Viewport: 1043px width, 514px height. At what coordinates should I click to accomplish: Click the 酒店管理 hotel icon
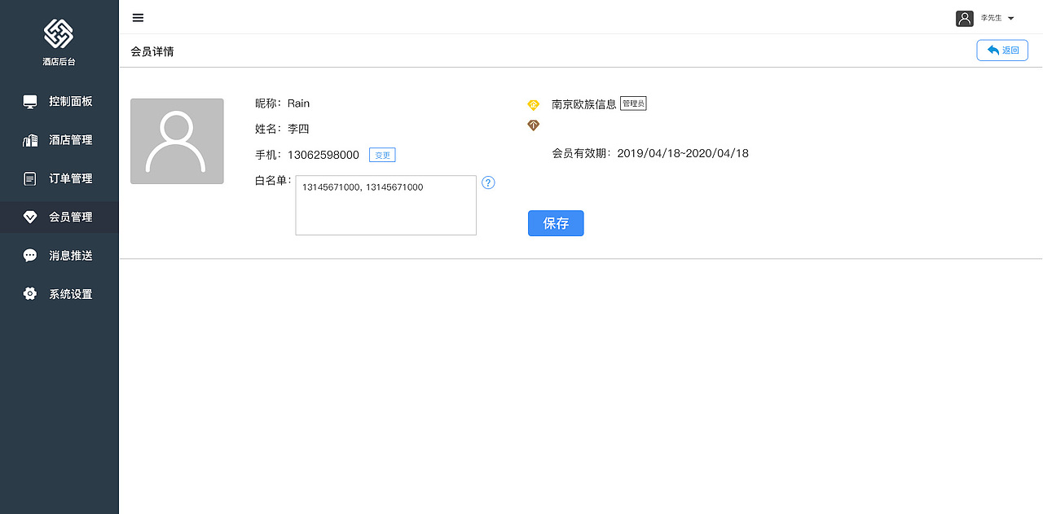pyautogui.click(x=30, y=139)
